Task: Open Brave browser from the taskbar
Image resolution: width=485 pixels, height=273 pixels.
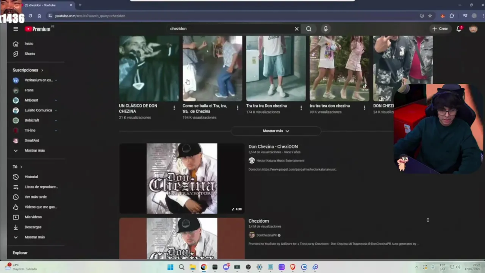Action: click(x=293, y=267)
